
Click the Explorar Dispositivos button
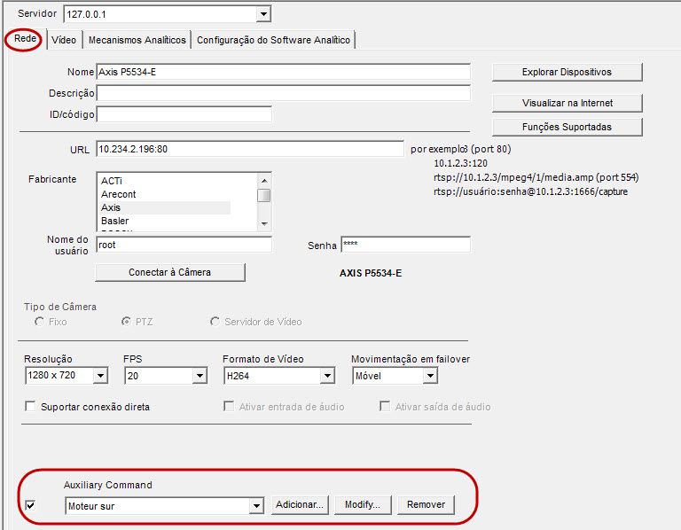point(567,72)
